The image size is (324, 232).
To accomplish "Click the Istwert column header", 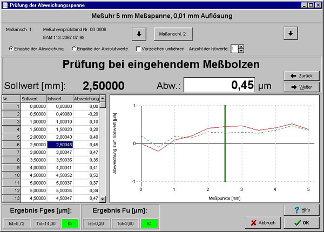I will 60,99.
